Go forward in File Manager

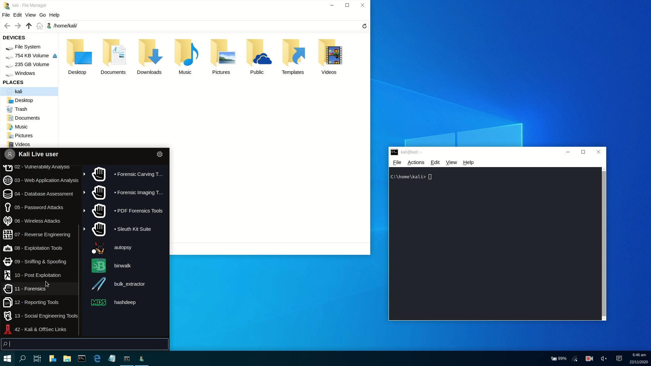coord(18,26)
